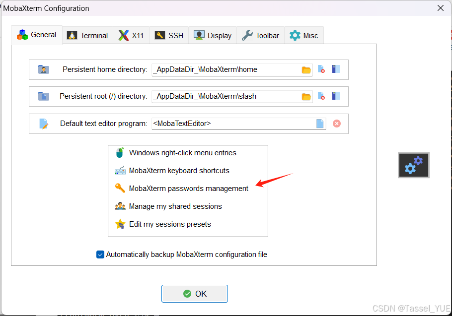Open Edit my sessions presets

[x=170, y=224]
